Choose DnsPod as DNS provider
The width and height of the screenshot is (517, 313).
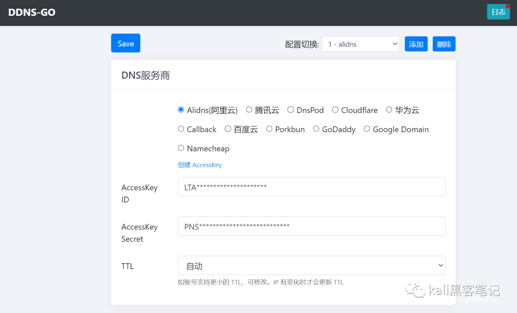click(291, 110)
